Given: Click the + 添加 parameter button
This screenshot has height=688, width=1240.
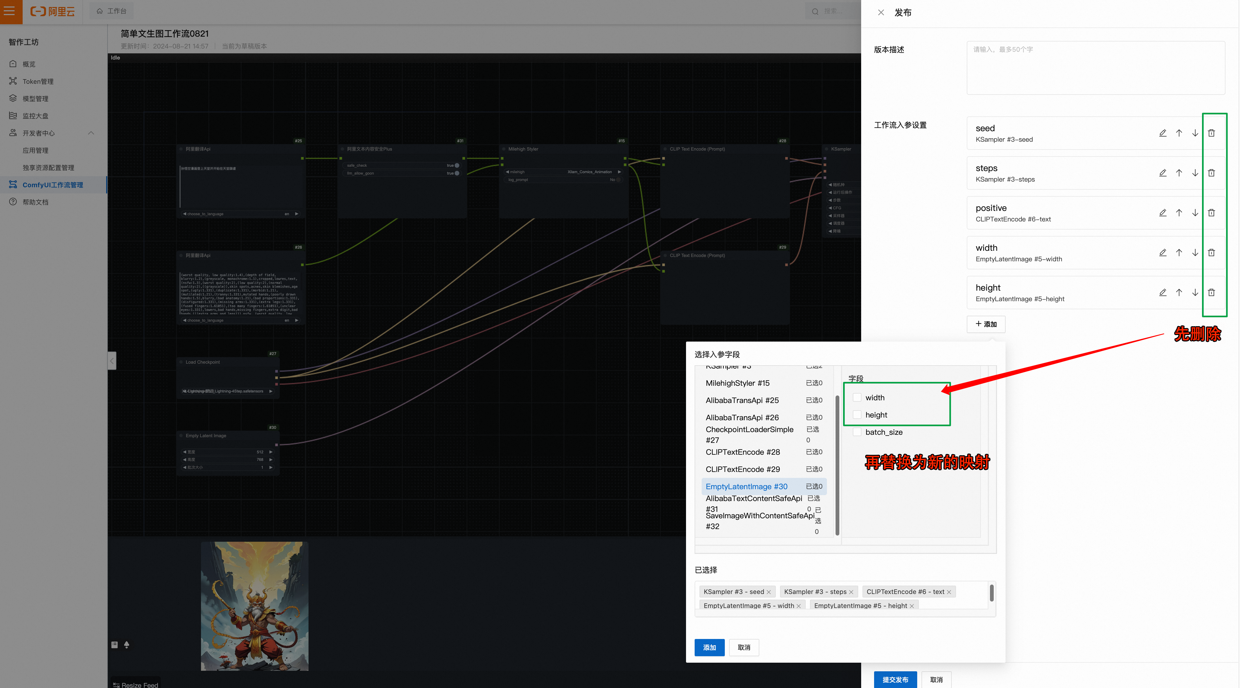Looking at the screenshot, I should pos(986,324).
